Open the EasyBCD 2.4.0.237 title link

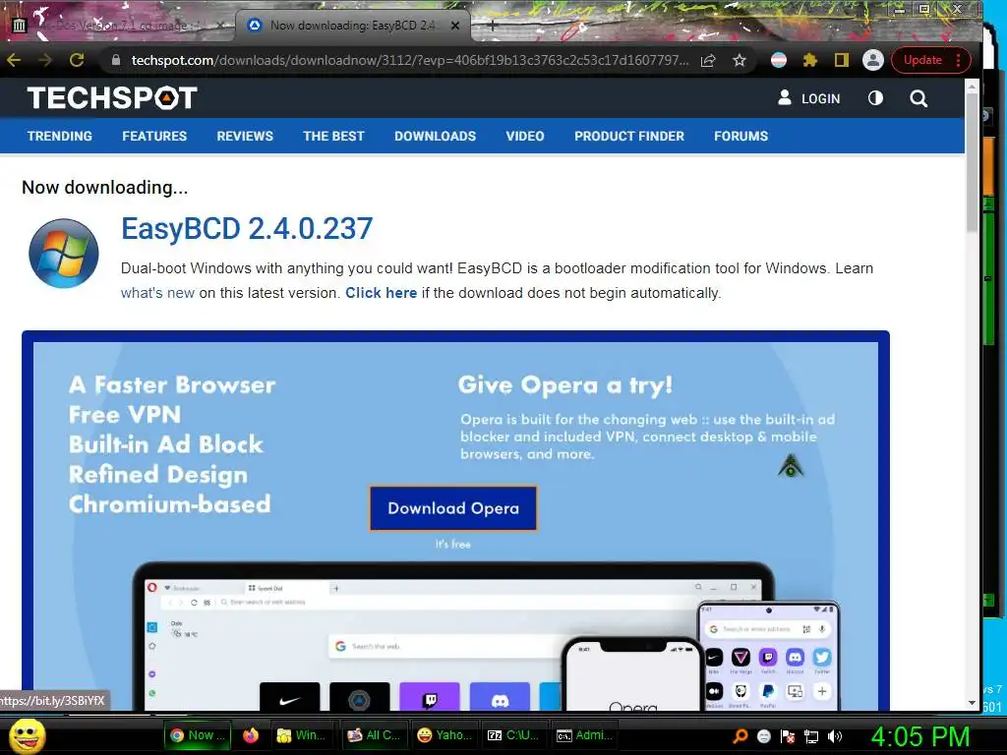point(247,228)
